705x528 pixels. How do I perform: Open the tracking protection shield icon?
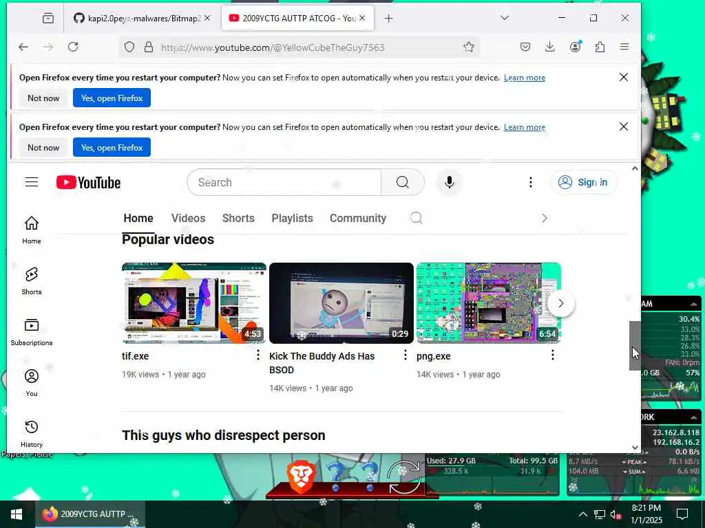pyautogui.click(x=129, y=47)
